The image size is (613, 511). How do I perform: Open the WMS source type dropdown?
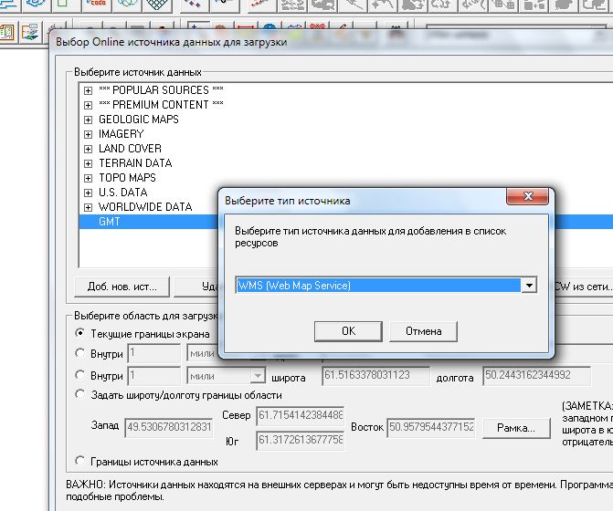pos(528,286)
